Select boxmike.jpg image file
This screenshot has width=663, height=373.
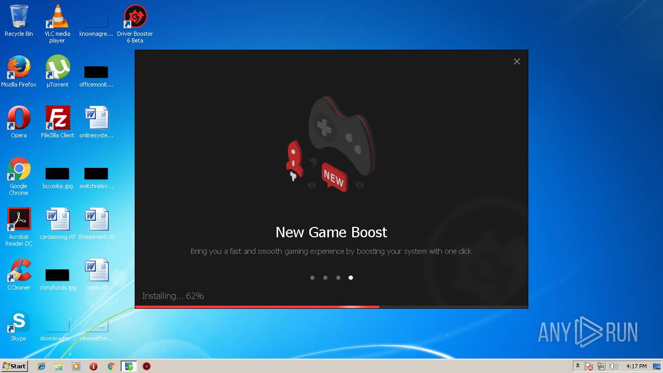pyautogui.click(x=57, y=178)
